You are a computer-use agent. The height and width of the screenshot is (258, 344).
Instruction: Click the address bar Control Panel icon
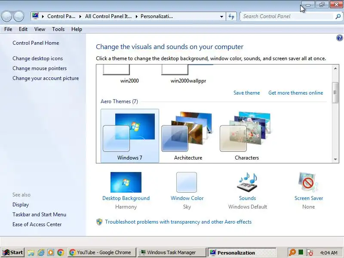(35, 16)
